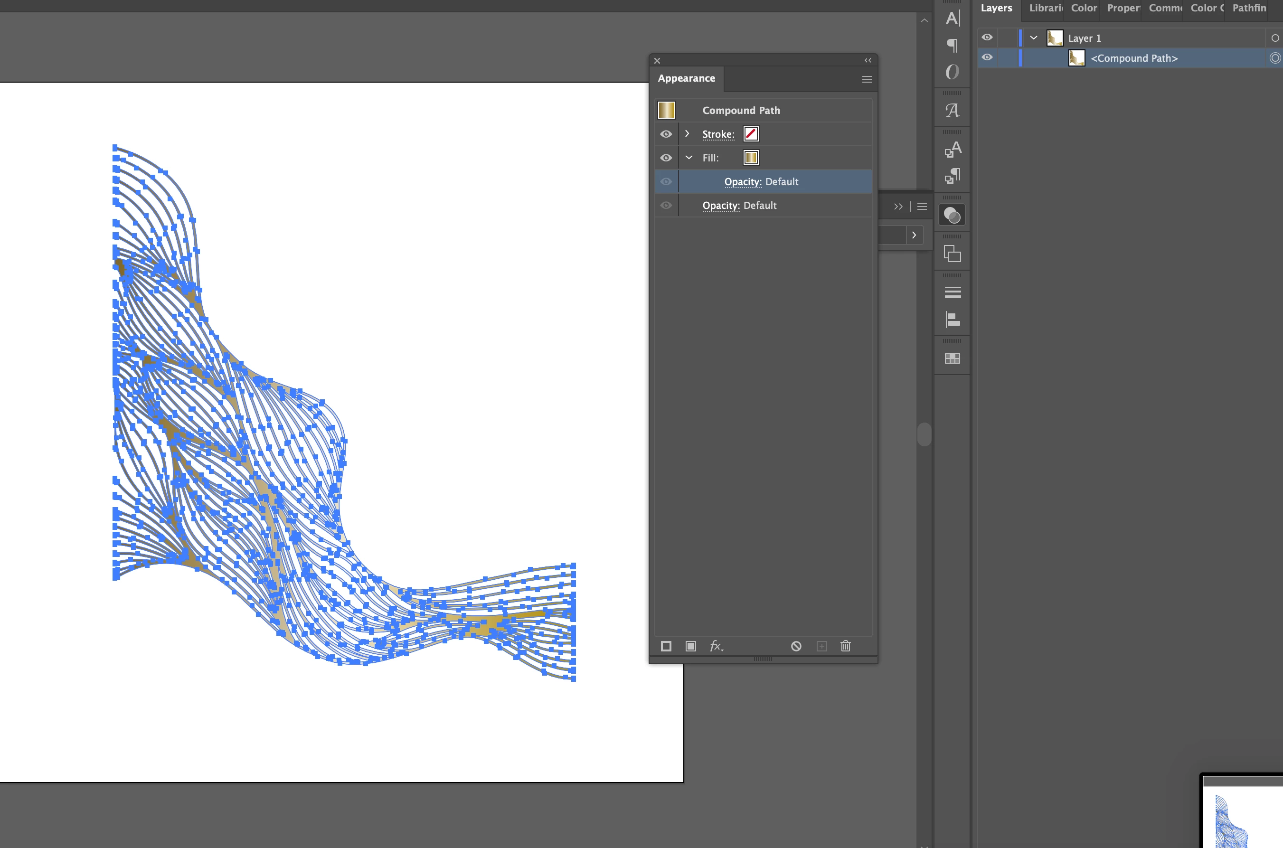The height and width of the screenshot is (848, 1283).
Task: Delete selected item with trash icon
Action: coord(846,646)
